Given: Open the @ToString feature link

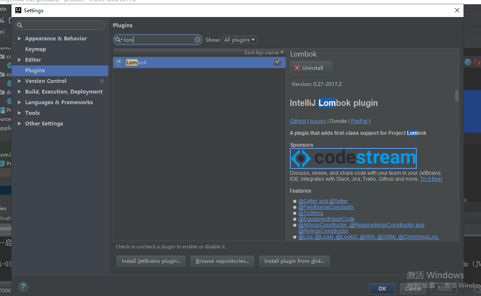Looking at the screenshot, I should 311,213.
